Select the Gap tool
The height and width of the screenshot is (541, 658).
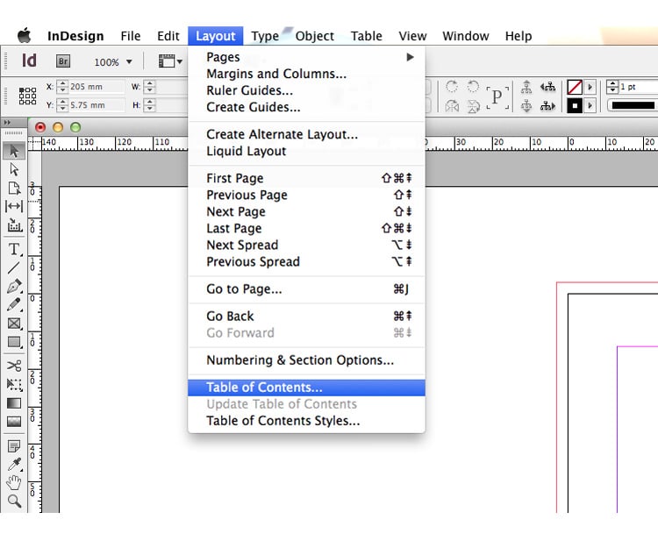14,206
